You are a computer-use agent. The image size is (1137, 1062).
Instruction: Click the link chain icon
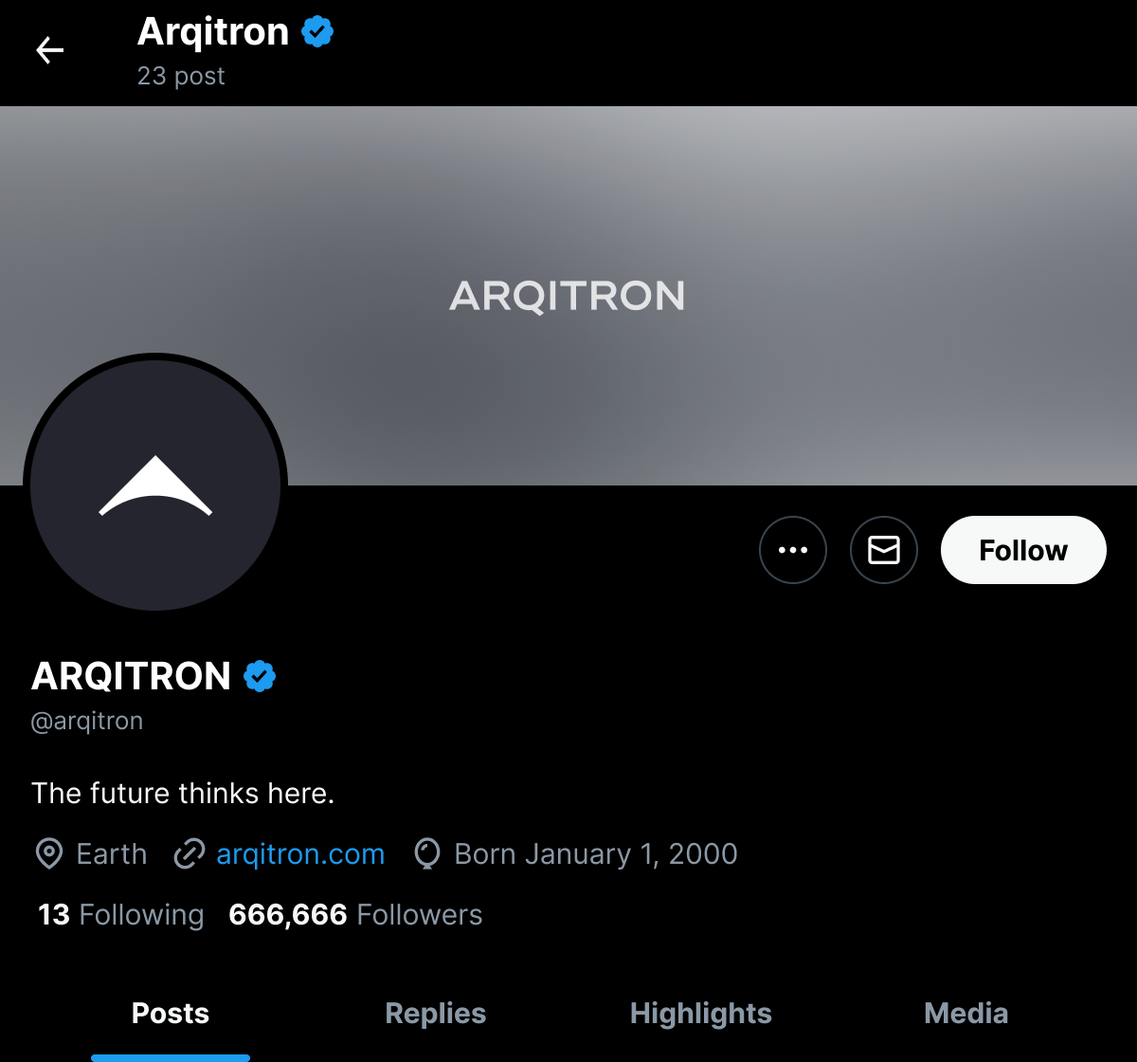[189, 854]
